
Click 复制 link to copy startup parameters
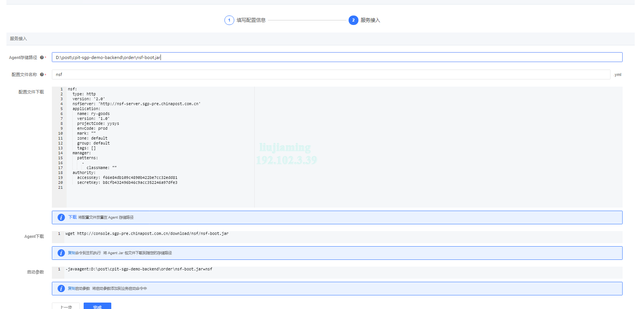(72, 288)
